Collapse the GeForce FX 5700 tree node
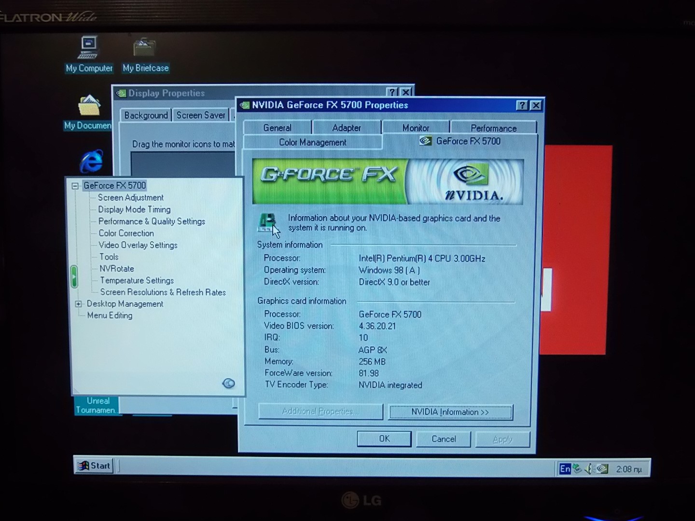The height and width of the screenshot is (521, 695). [x=75, y=186]
